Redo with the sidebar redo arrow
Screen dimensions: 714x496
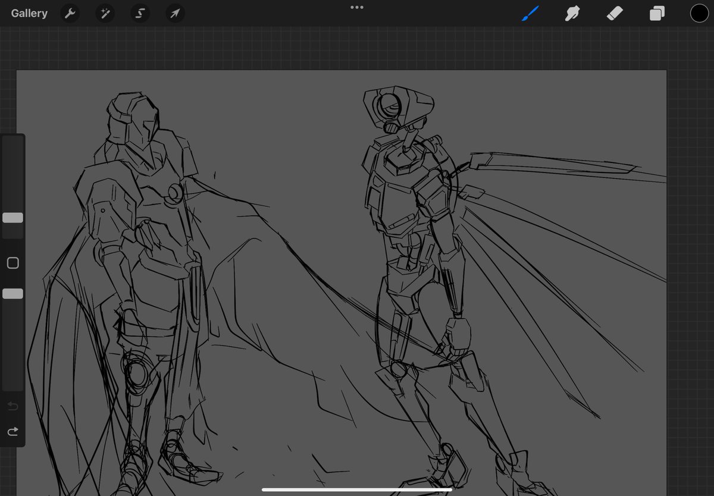point(12,431)
